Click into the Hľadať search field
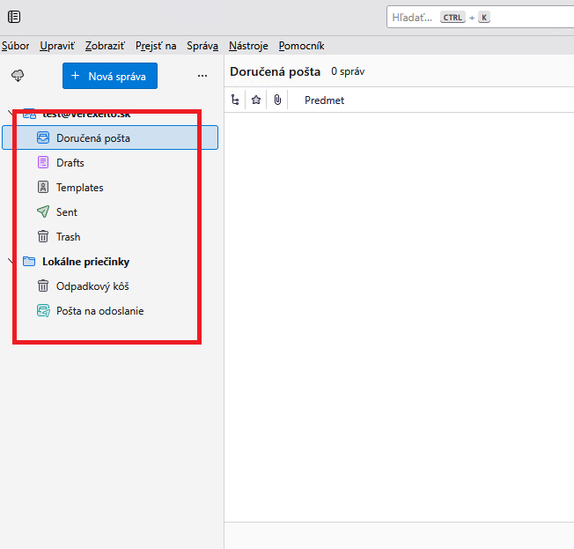 (414, 18)
